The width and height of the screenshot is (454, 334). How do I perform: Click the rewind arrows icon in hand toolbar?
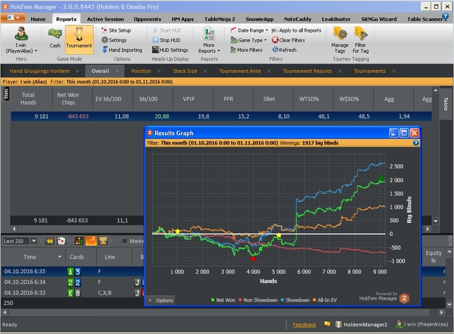point(50,241)
